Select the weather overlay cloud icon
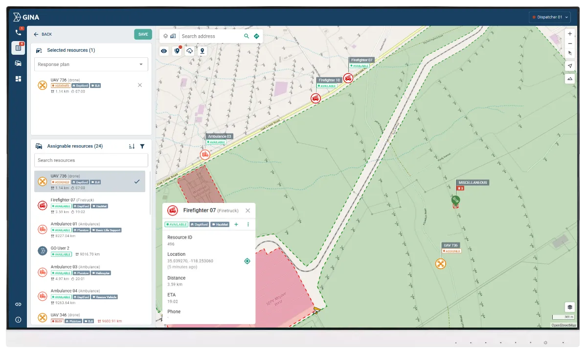 click(x=189, y=51)
